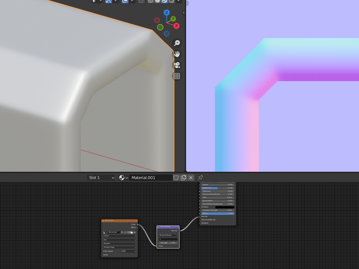Screen dimensions: 359x269
Task: Expand the Repeat extension dropdown
Action: 119,243
